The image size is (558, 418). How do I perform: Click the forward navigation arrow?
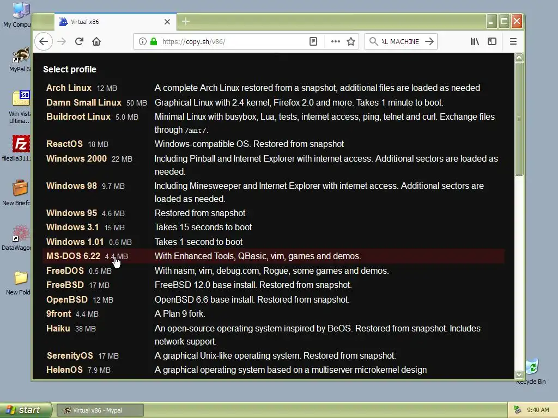point(62,41)
